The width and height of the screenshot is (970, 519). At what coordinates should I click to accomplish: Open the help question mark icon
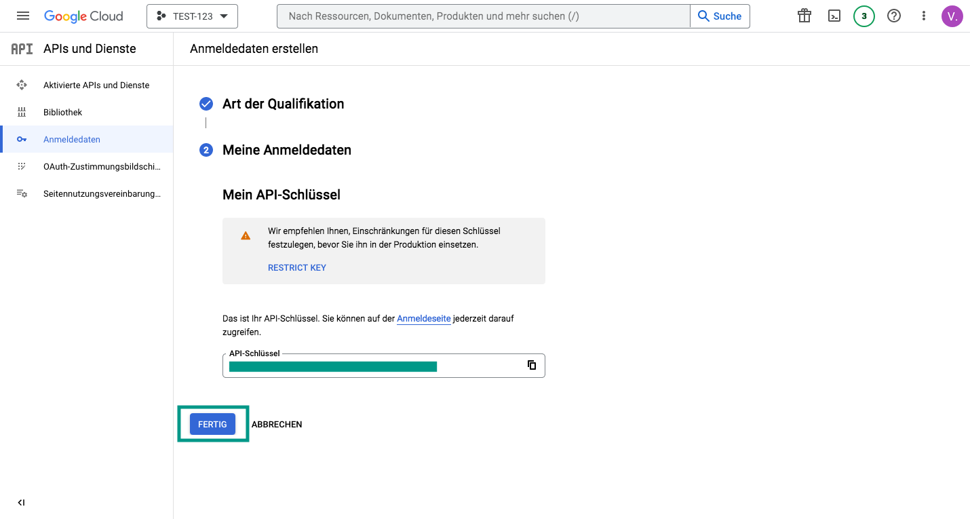tap(894, 16)
